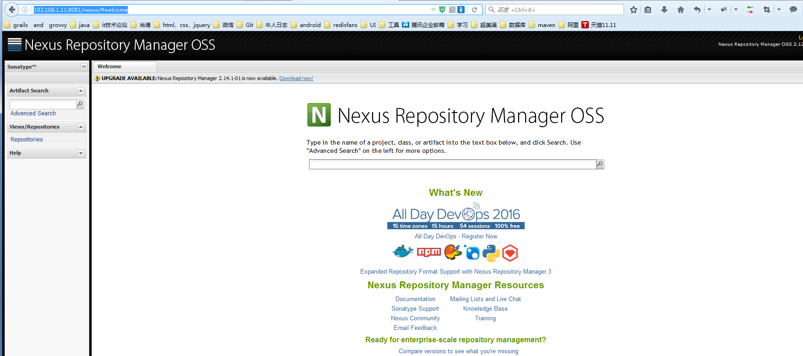Open the Documentation link

pyautogui.click(x=415, y=299)
